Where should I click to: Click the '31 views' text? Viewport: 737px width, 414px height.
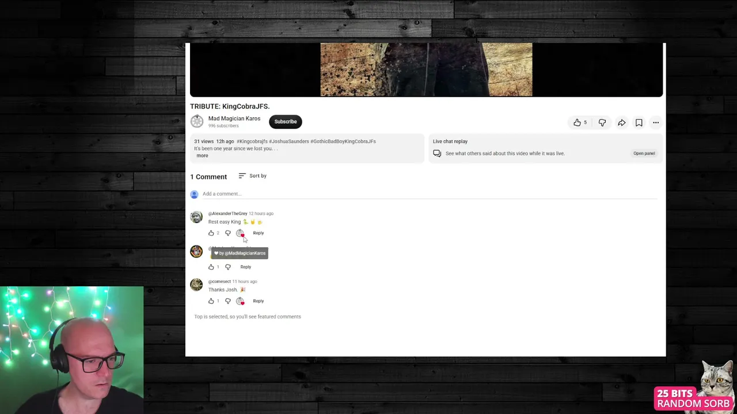point(204,141)
